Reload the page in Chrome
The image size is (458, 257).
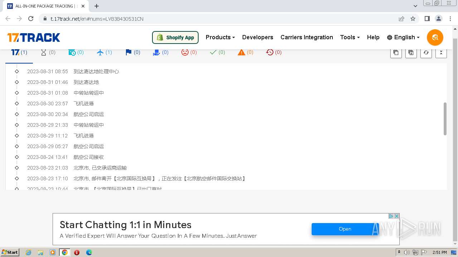coord(31,19)
